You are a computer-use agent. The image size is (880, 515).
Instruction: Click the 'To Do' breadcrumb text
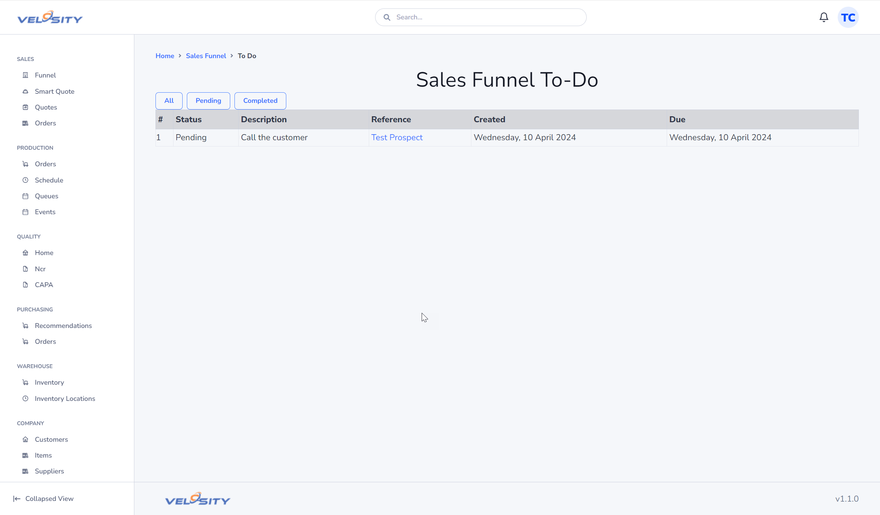(x=247, y=56)
